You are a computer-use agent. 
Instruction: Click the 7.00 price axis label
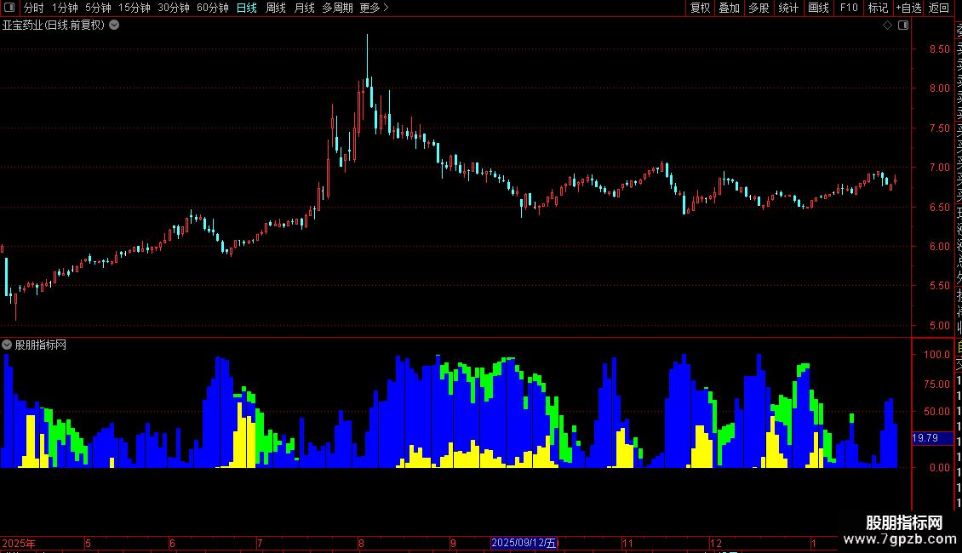(x=939, y=168)
